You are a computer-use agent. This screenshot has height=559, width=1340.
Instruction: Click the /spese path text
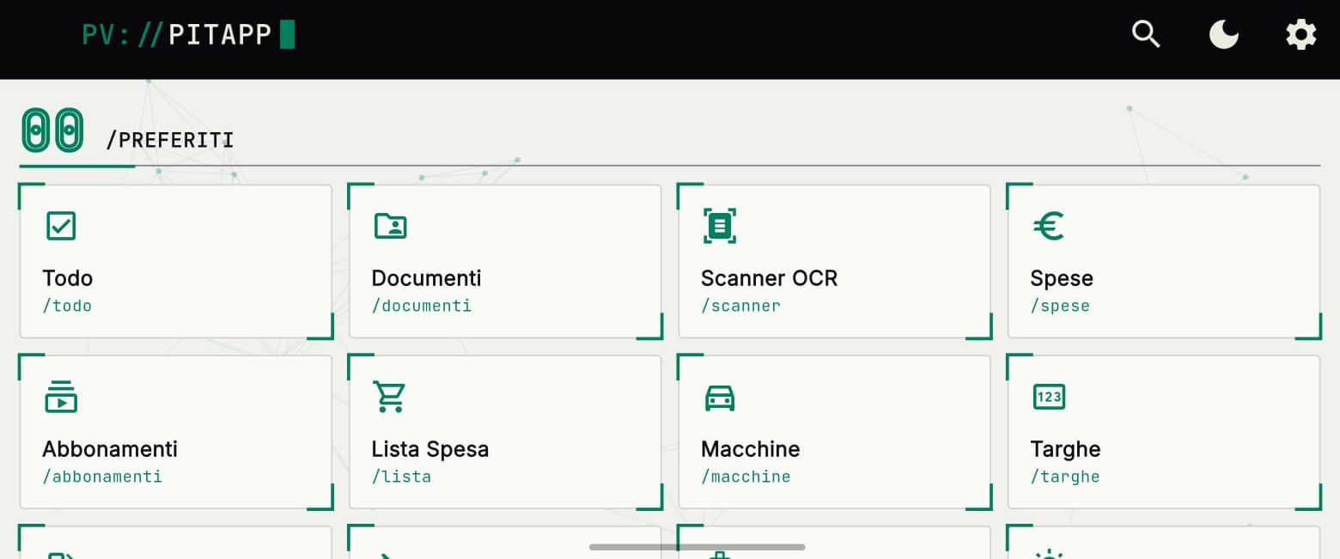pyautogui.click(x=1060, y=306)
